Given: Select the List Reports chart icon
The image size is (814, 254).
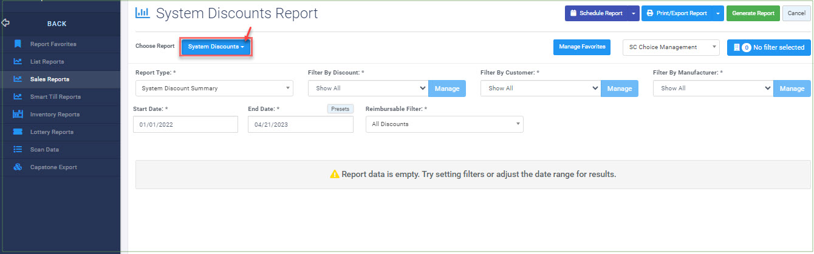Looking at the screenshot, I should [18, 61].
